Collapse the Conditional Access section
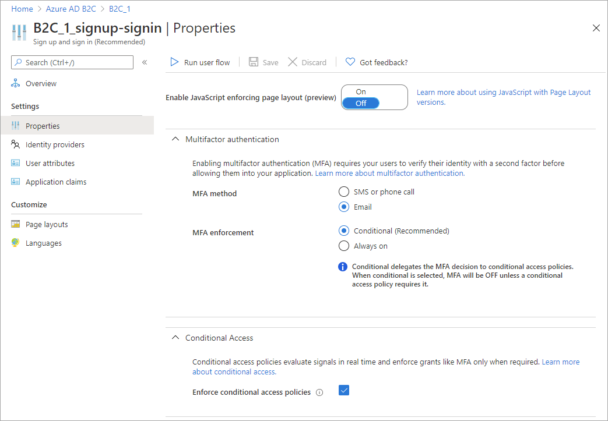This screenshot has width=608, height=421. 175,338
